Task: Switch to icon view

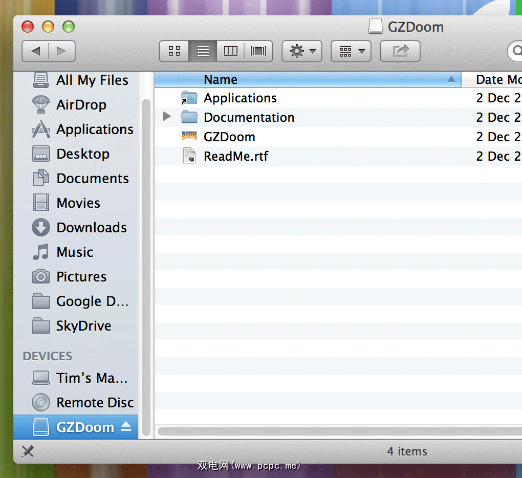Action: point(174,51)
